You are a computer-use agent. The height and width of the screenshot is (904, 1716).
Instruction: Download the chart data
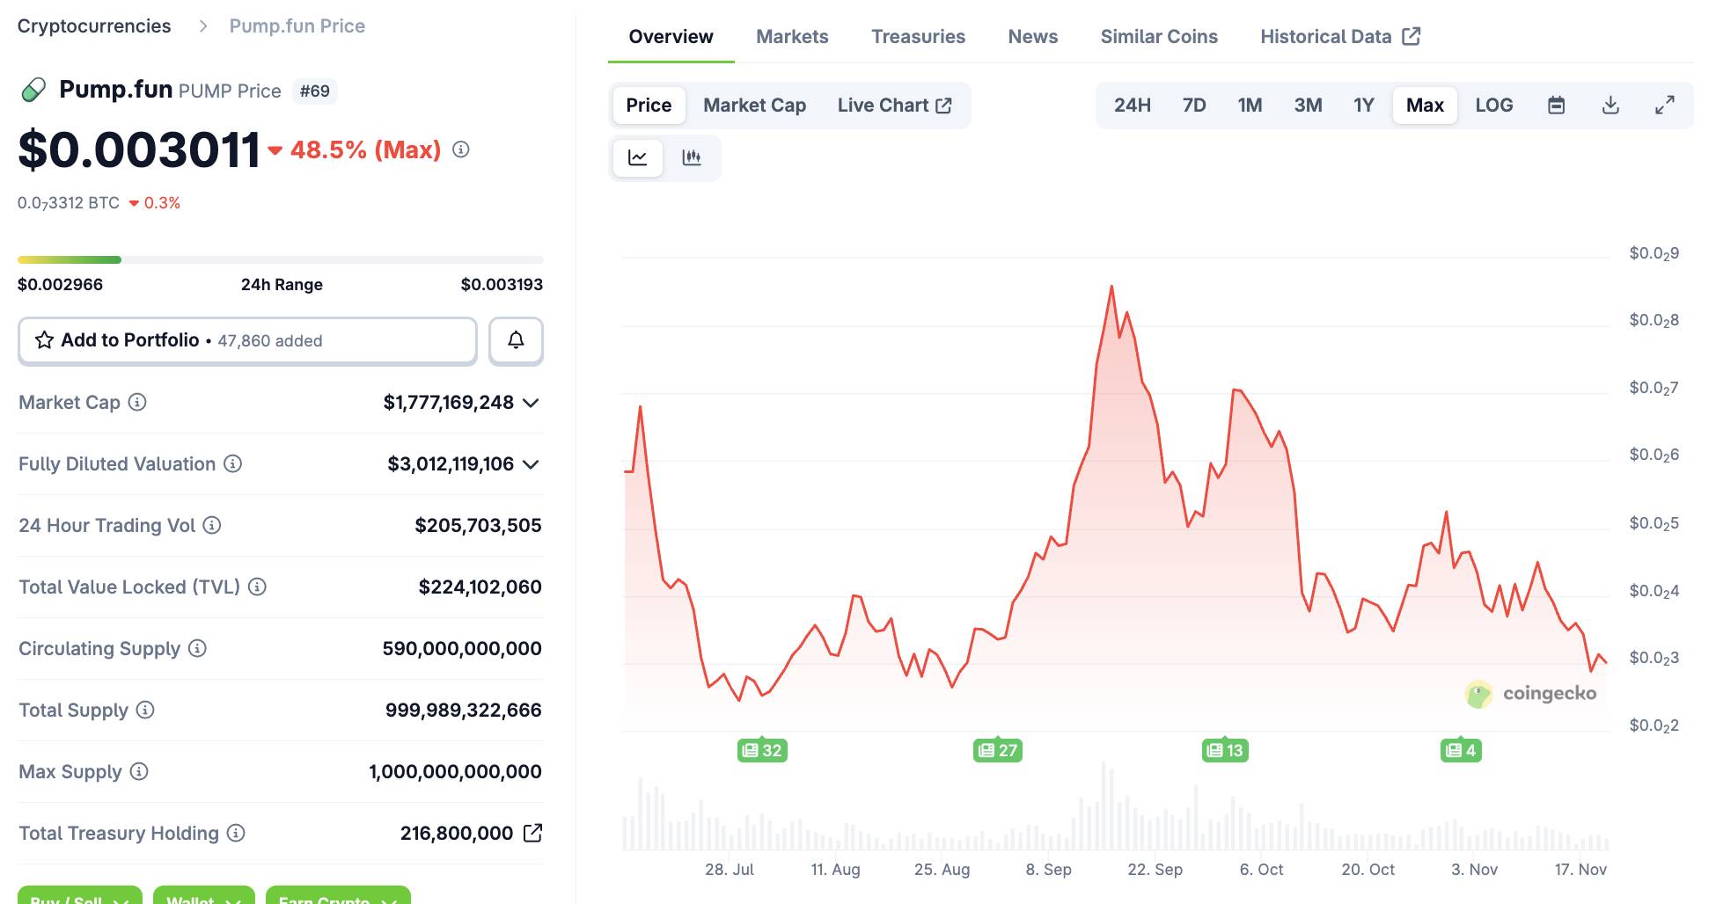pos(1610,106)
